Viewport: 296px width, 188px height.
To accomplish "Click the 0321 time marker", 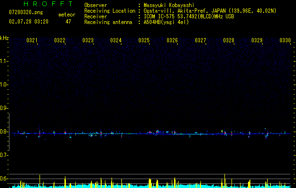I will click(x=32, y=40).
